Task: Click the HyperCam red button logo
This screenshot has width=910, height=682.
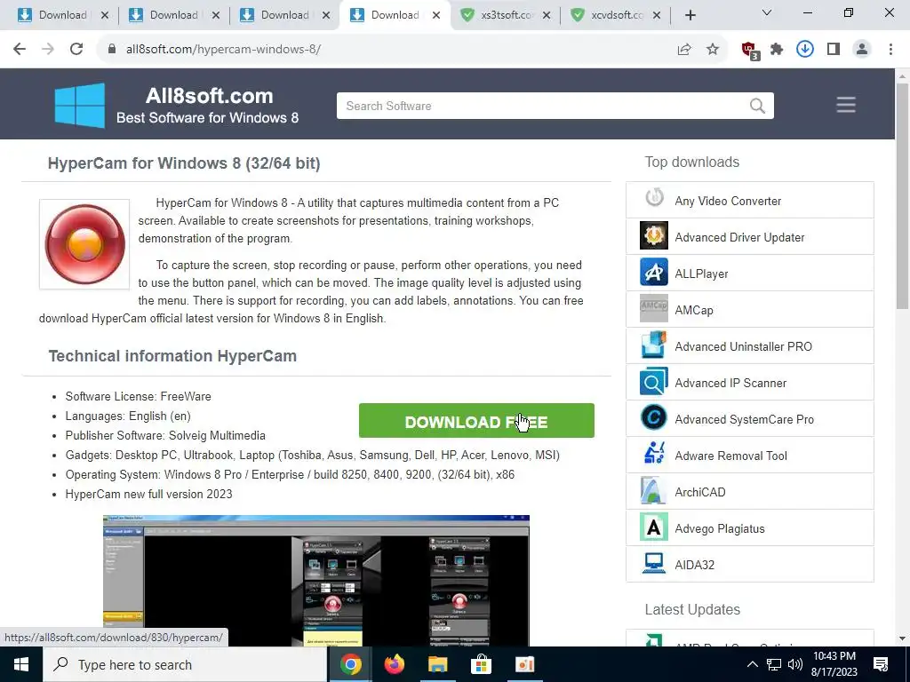Action: (x=84, y=244)
